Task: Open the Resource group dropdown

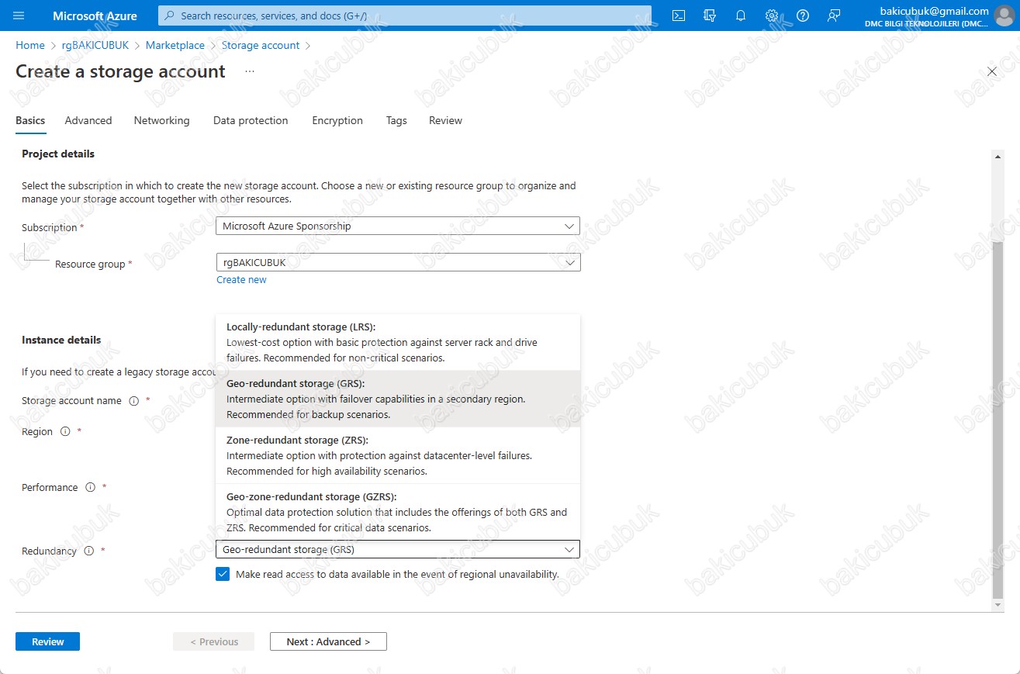Action: click(x=398, y=262)
